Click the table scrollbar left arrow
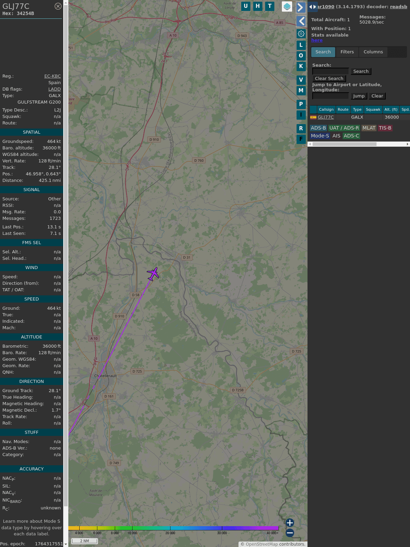410x547 pixels. (310, 144)
